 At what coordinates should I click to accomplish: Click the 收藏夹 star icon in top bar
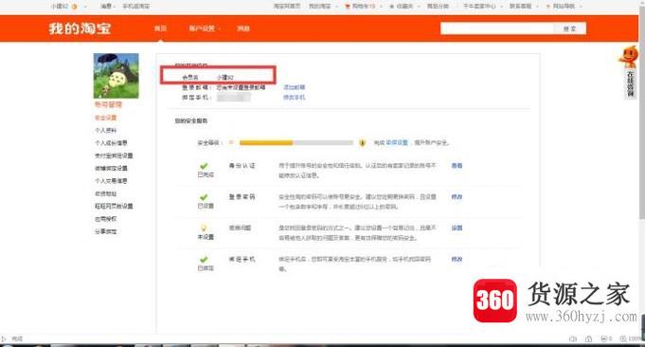tap(392, 7)
